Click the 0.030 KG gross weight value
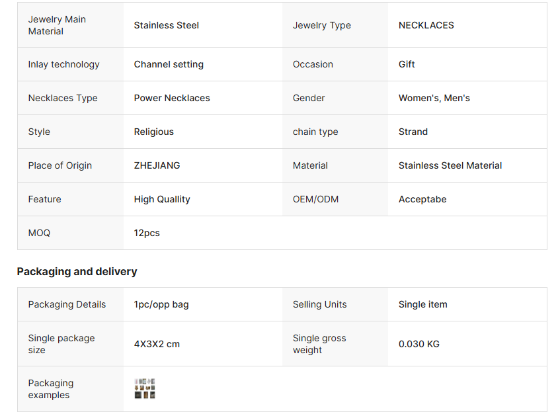 coord(419,345)
